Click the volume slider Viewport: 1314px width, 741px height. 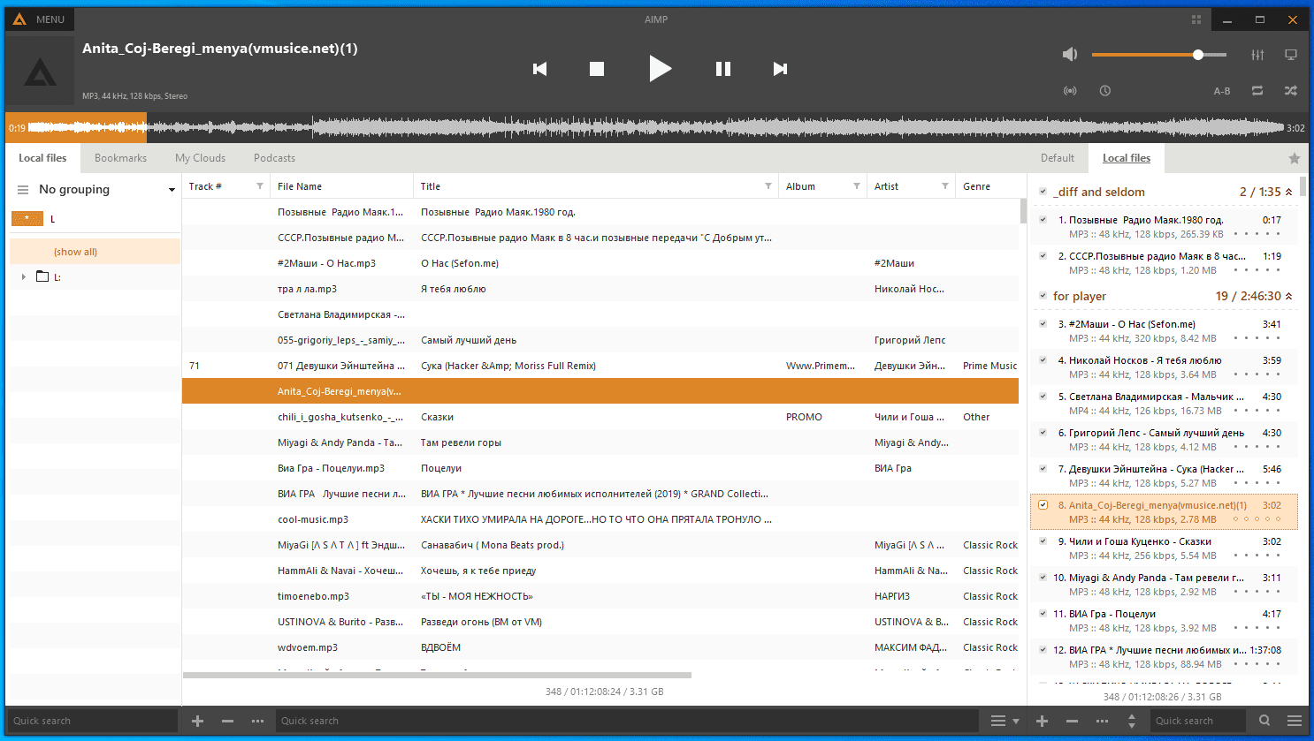click(x=1159, y=55)
